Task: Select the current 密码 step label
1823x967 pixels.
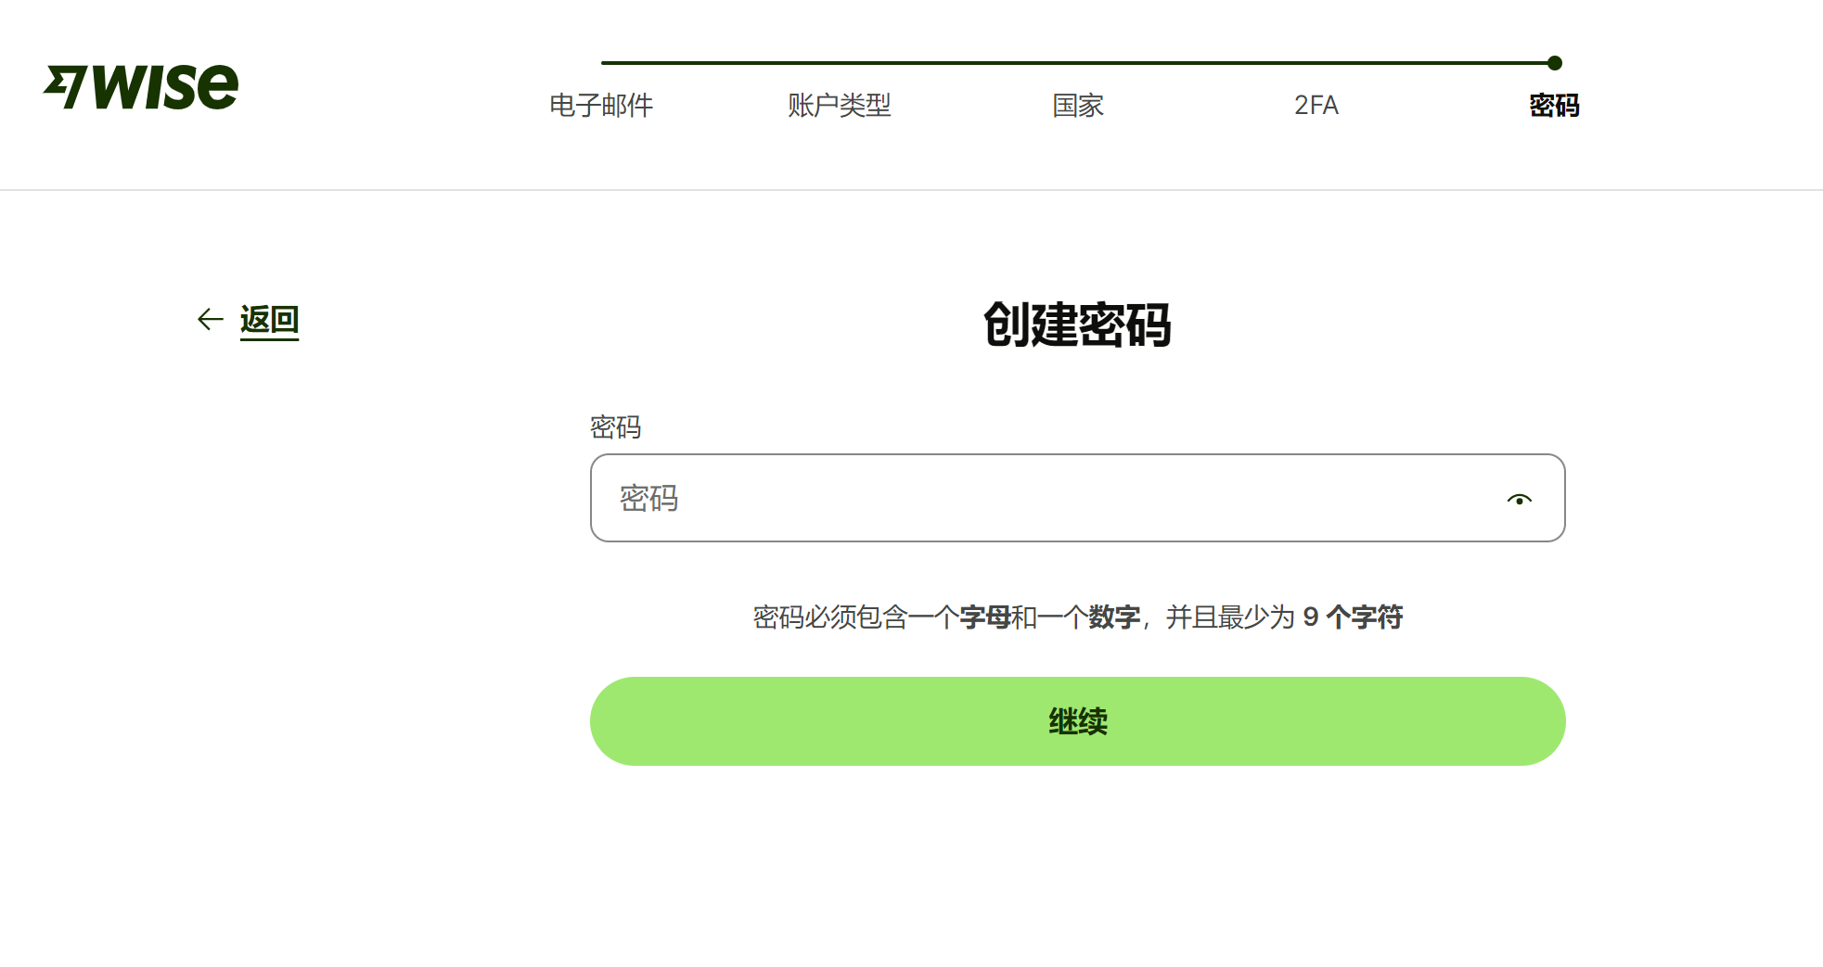Action: pos(1554,106)
